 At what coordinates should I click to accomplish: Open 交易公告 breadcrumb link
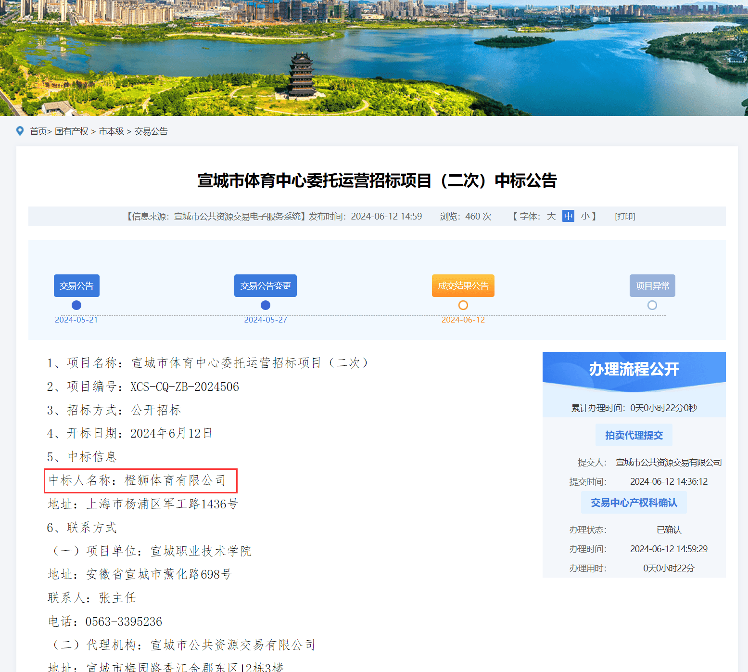151,131
